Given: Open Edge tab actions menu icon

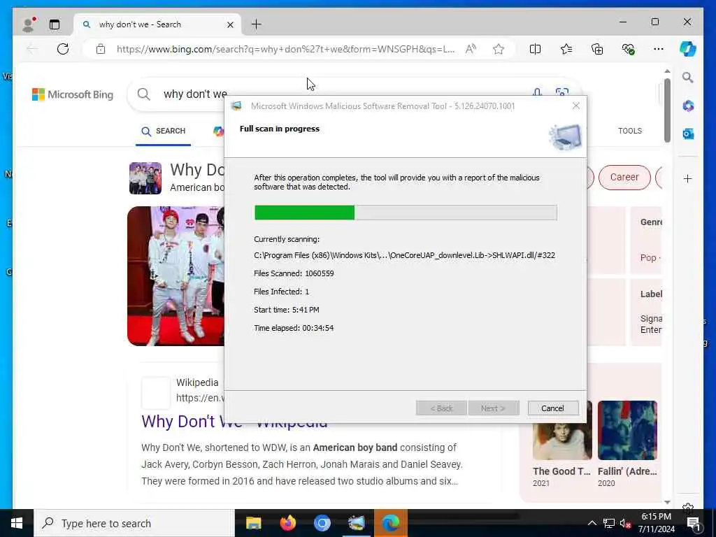Looking at the screenshot, I should coord(55,24).
